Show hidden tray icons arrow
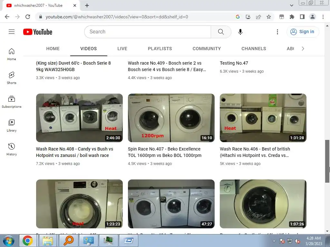This screenshot has height=247, width=330. click(274, 241)
